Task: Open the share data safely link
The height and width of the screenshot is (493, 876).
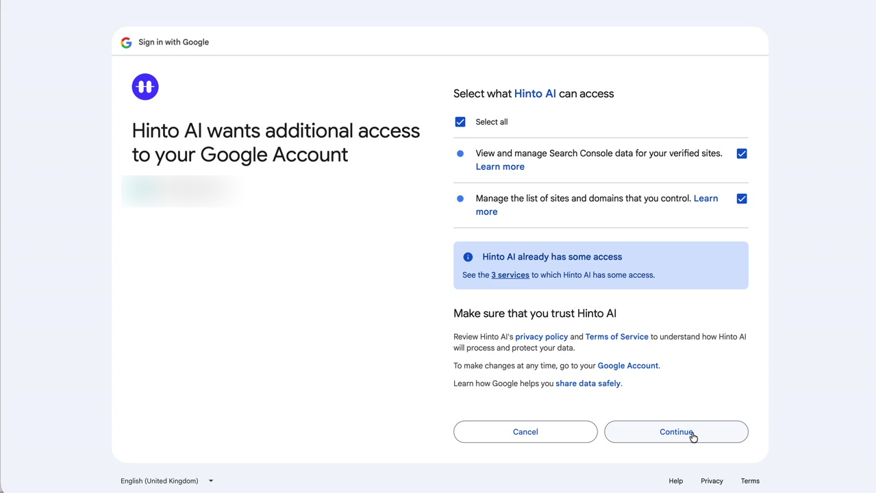Action: point(588,383)
